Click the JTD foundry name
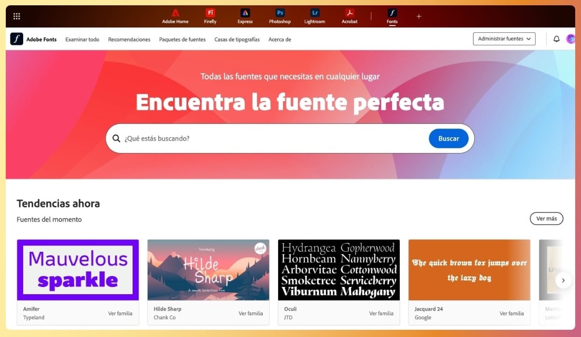 [x=288, y=318]
